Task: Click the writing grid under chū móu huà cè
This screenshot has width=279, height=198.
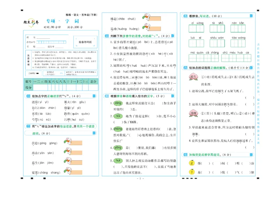Action: click(236, 58)
